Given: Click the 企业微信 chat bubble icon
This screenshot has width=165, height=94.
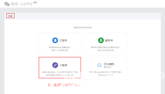Looking at the screenshot, I should [x=99, y=65].
